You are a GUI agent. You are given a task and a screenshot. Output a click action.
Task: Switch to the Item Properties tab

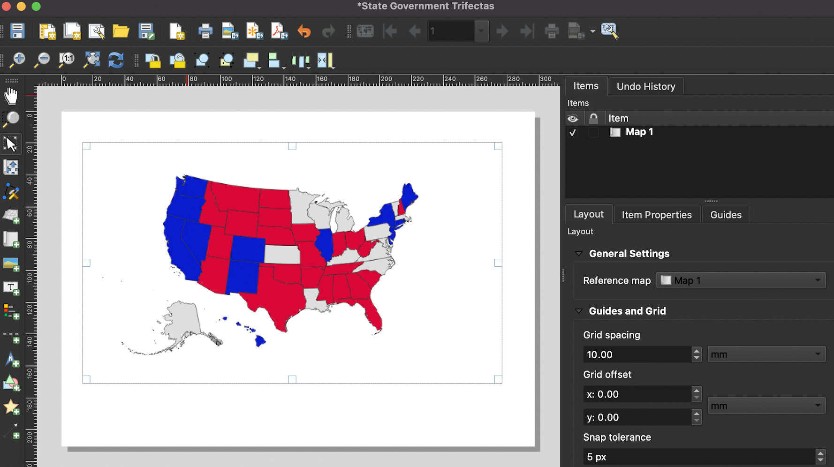tap(657, 214)
